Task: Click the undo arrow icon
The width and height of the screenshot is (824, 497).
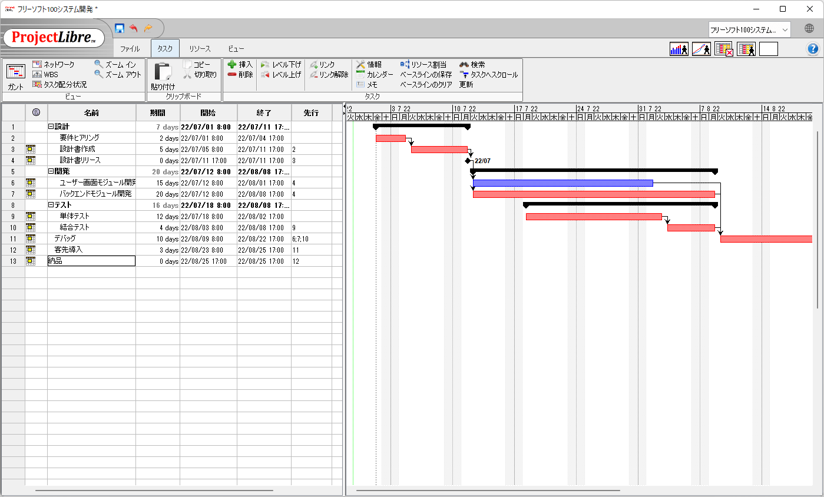Action: click(134, 28)
